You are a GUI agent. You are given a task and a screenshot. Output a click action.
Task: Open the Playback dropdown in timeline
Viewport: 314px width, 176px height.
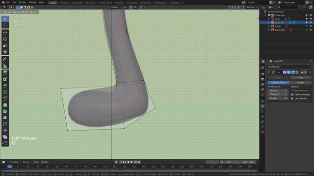15,162
